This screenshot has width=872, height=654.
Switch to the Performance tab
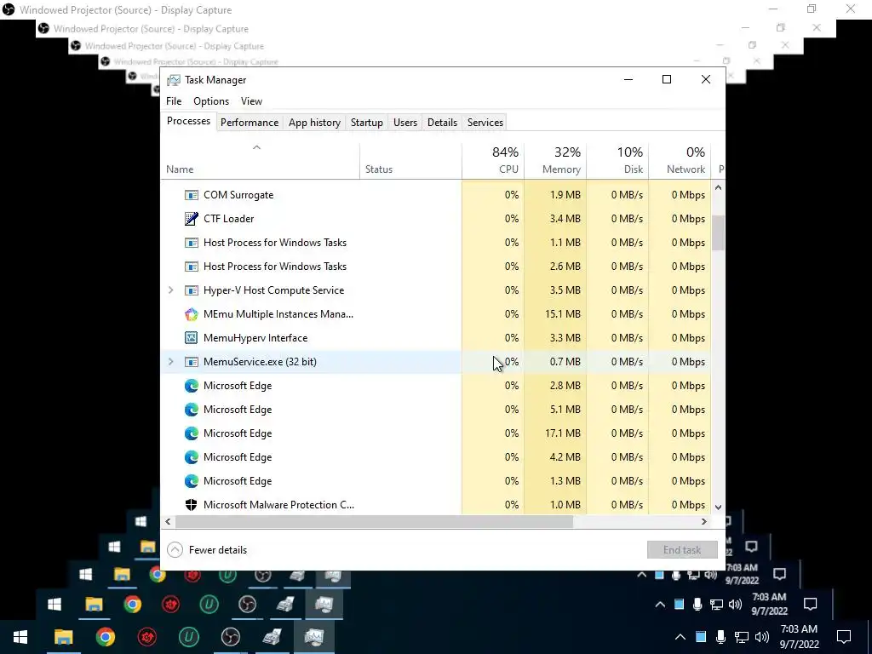coord(250,123)
